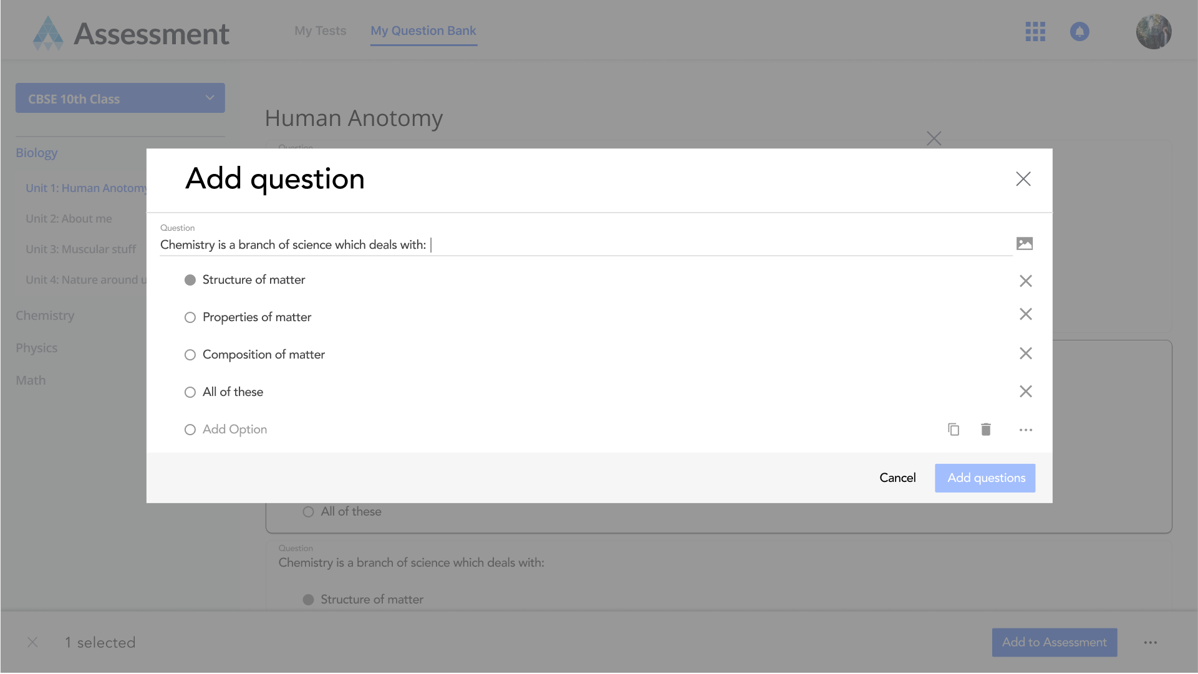Screen dimensions: 1198x674
Task: Switch to My Tests tab
Action: [320, 31]
